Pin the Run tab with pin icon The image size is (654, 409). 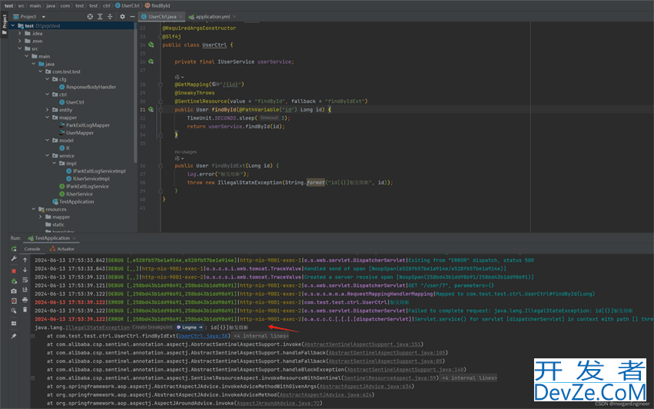click(14, 336)
